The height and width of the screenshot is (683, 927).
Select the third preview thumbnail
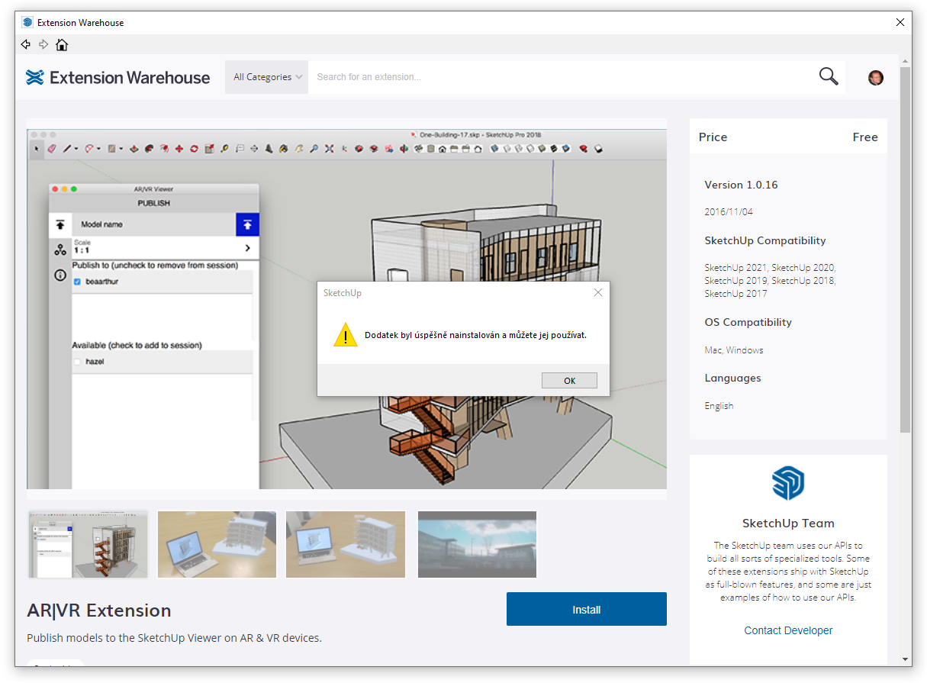click(346, 544)
